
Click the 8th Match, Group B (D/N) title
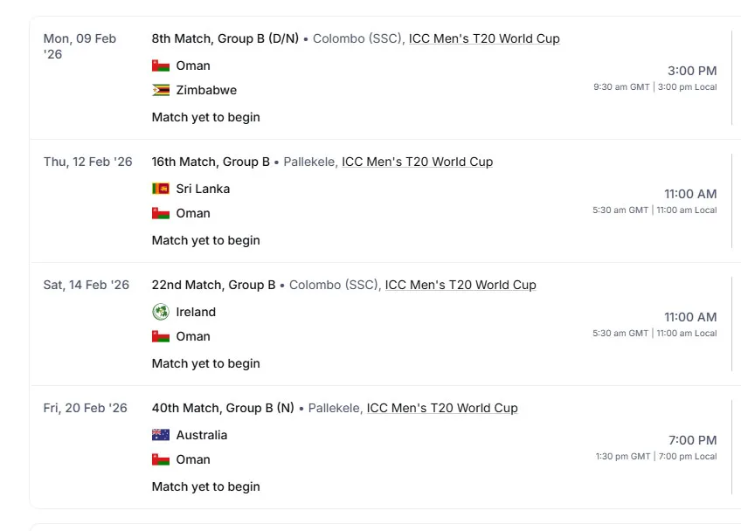[225, 38]
